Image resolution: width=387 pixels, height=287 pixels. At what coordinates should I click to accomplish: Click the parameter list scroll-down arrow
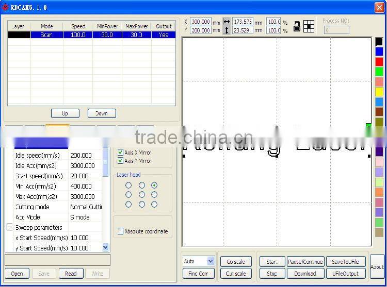(x=106, y=247)
